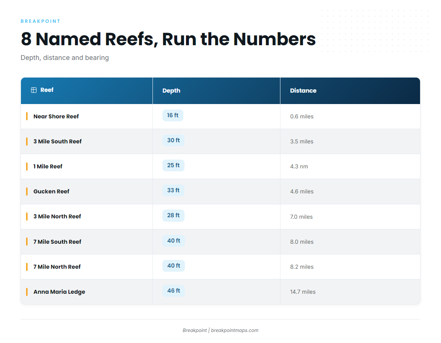
Task: Click the 16 ft depth badge
Action: 173,115
